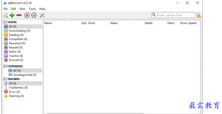The image size is (222, 114).
Task: Open the Edit menu
Action: (x=14, y=9)
